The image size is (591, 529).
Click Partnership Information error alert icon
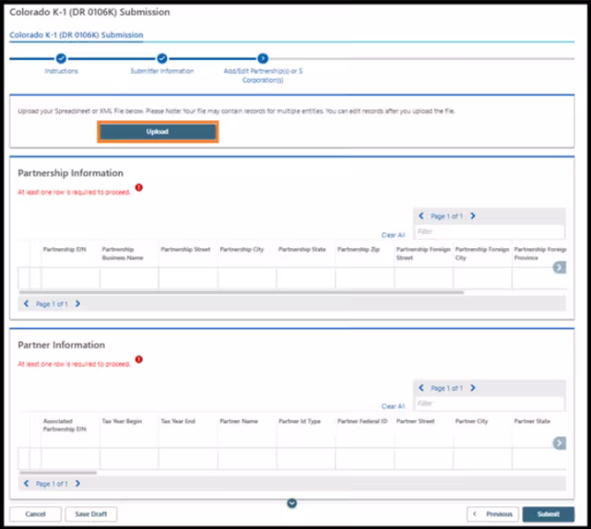pyautogui.click(x=139, y=187)
